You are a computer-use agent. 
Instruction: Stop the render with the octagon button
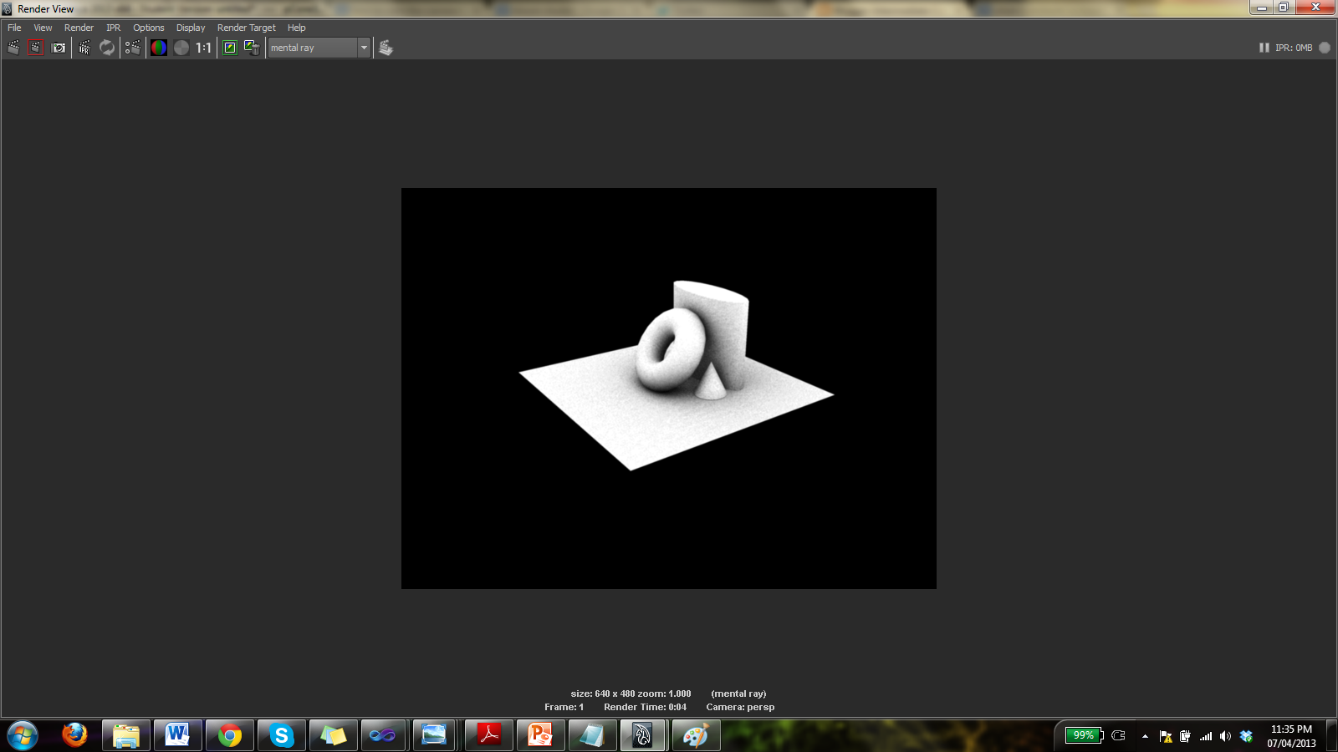(x=1324, y=48)
